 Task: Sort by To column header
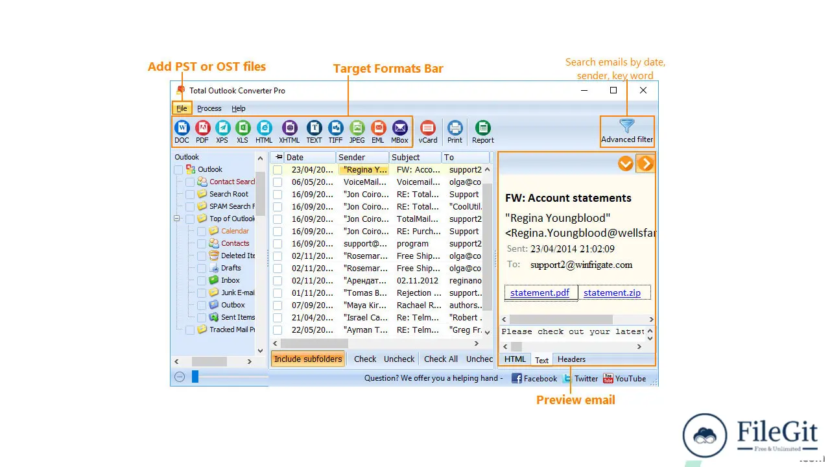(x=466, y=157)
